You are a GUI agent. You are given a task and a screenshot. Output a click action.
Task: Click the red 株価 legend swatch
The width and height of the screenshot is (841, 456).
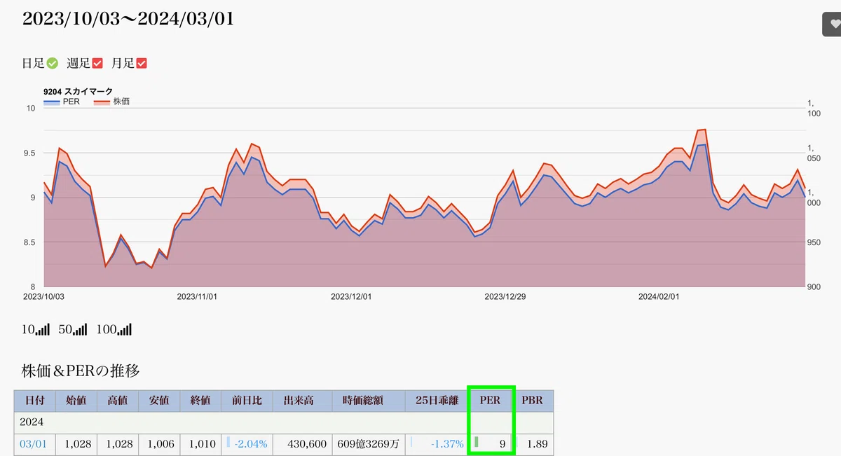[102, 102]
